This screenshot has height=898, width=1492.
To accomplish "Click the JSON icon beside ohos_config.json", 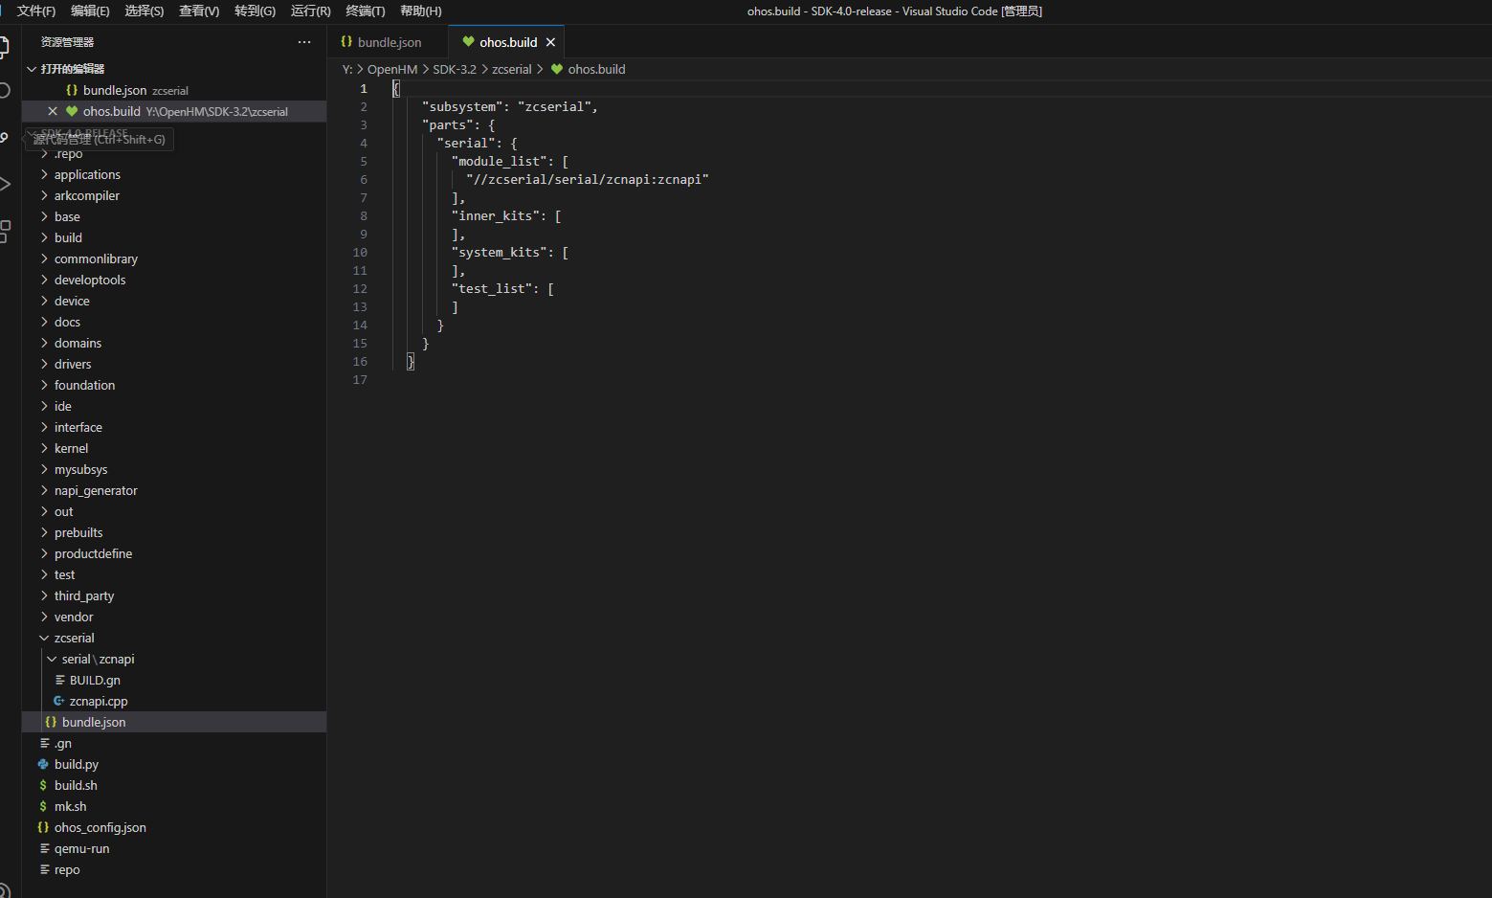I will coord(43,827).
